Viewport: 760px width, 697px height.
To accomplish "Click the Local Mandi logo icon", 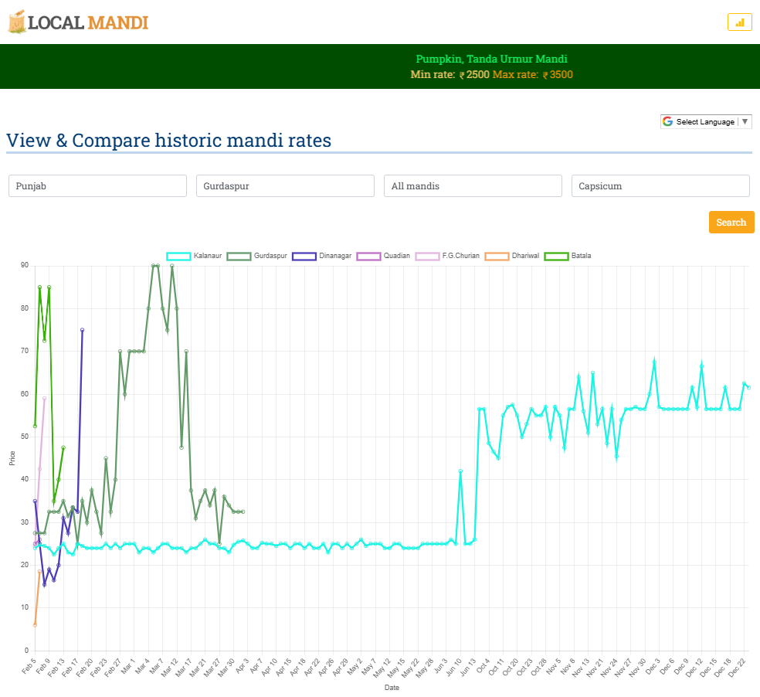I will tap(17, 22).
